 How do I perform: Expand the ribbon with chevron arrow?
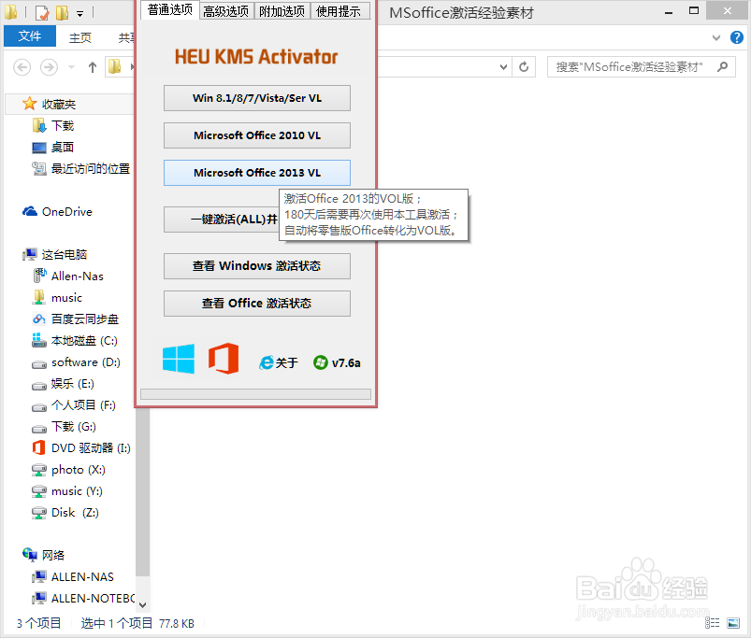point(716,37)
